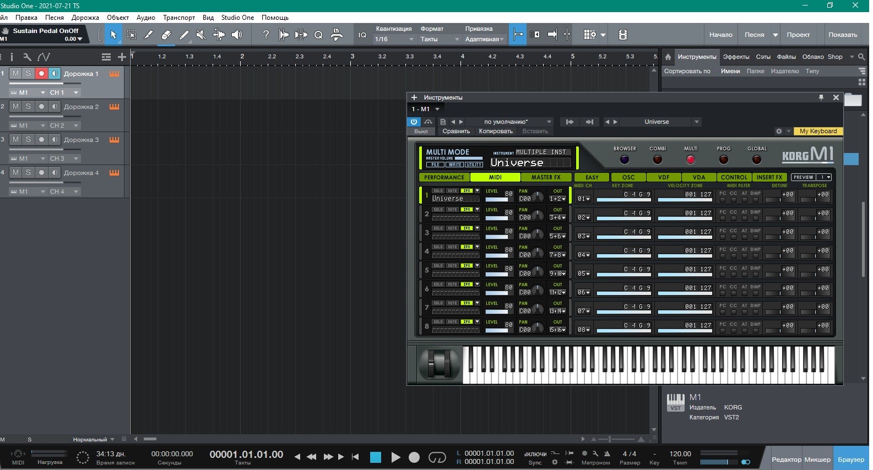Switch to the Эффекты browser tab
Viewport: 873px width, 470px height.
tap(736, 57)
